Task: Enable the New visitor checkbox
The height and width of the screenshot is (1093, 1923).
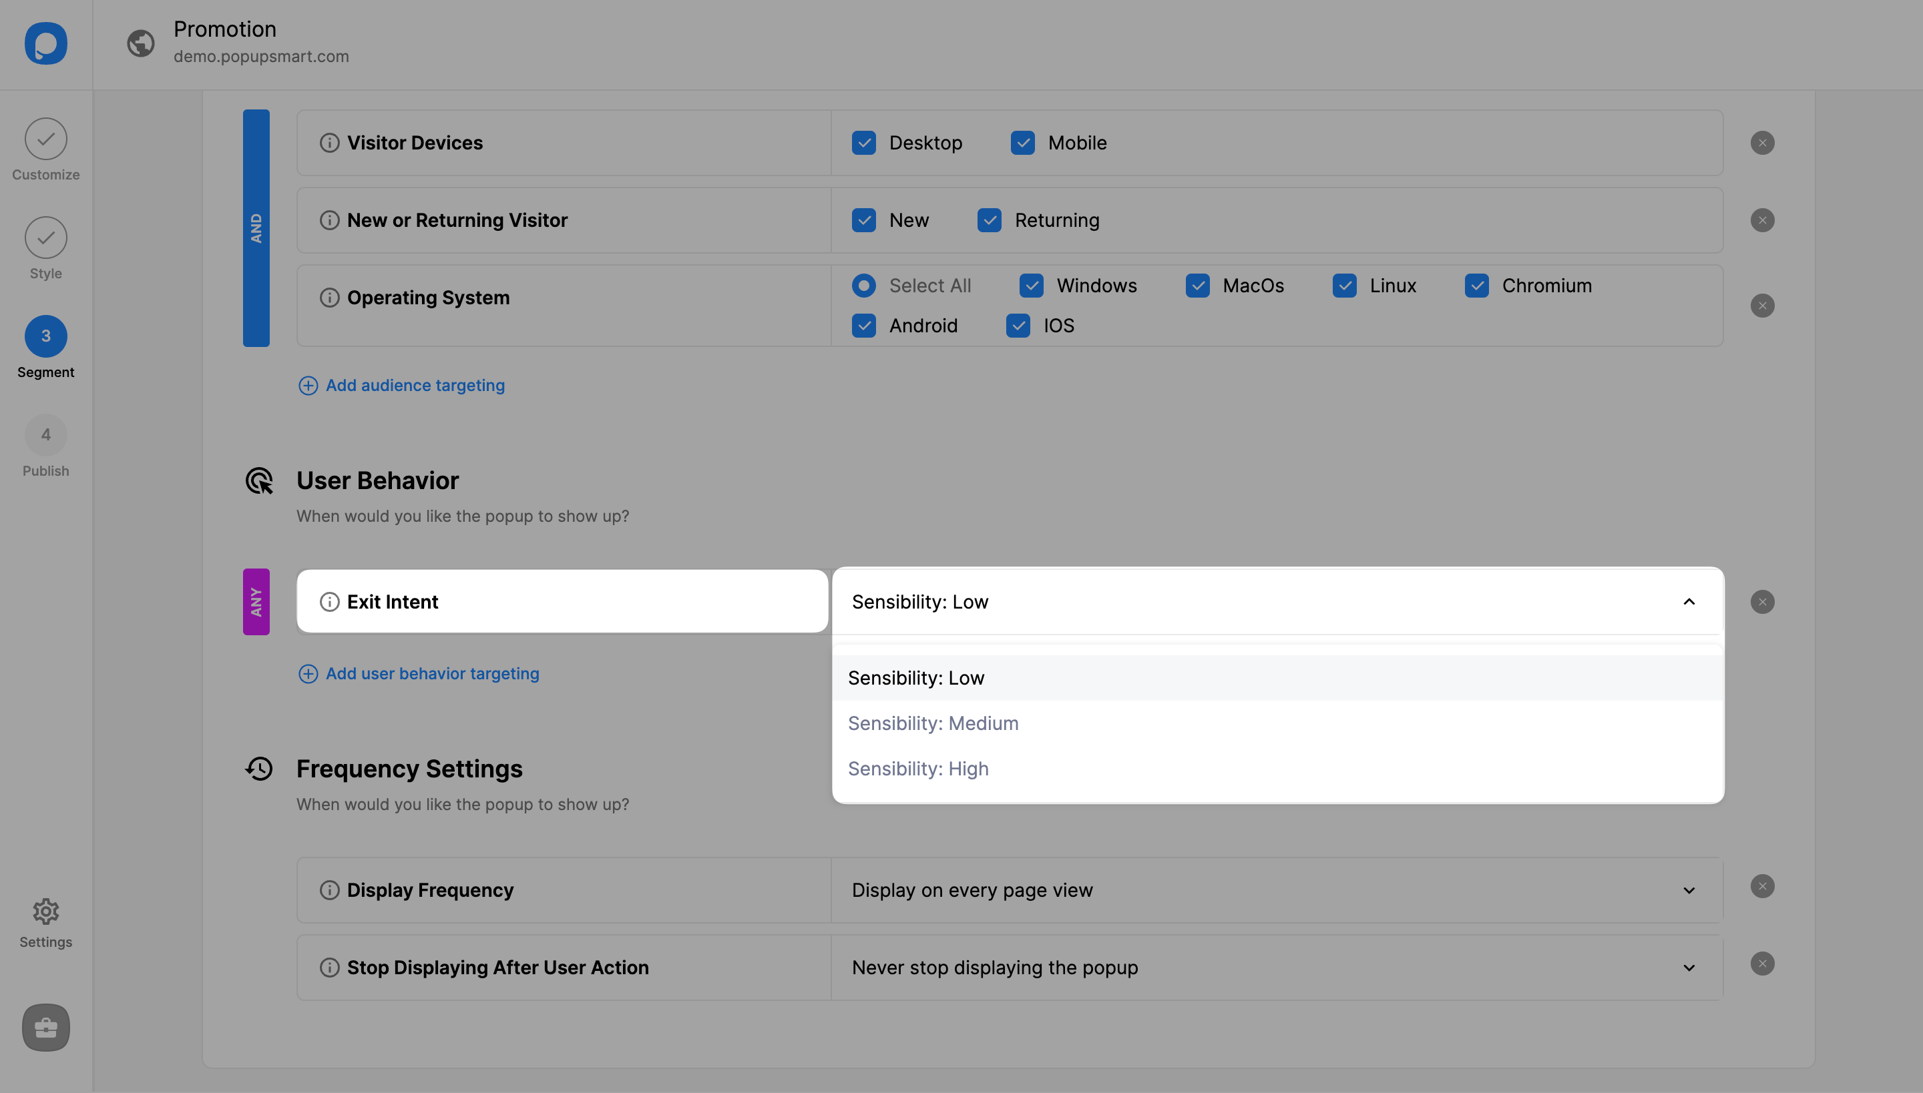Action: click(864, 219)
